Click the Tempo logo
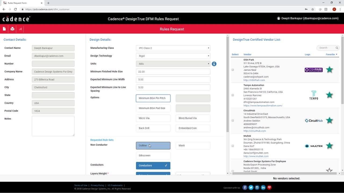This screenshot has height=193, width=344. (x=314, y=95)
